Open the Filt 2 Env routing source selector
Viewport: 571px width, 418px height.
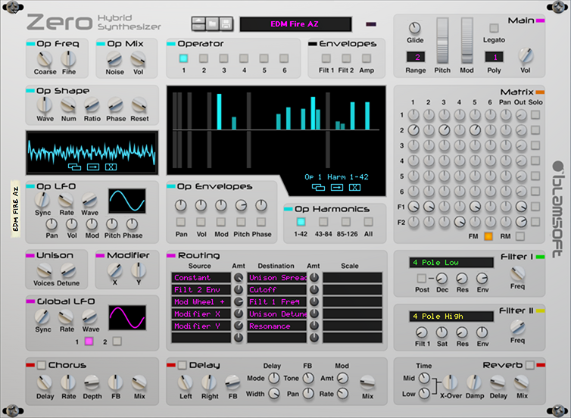201,290
